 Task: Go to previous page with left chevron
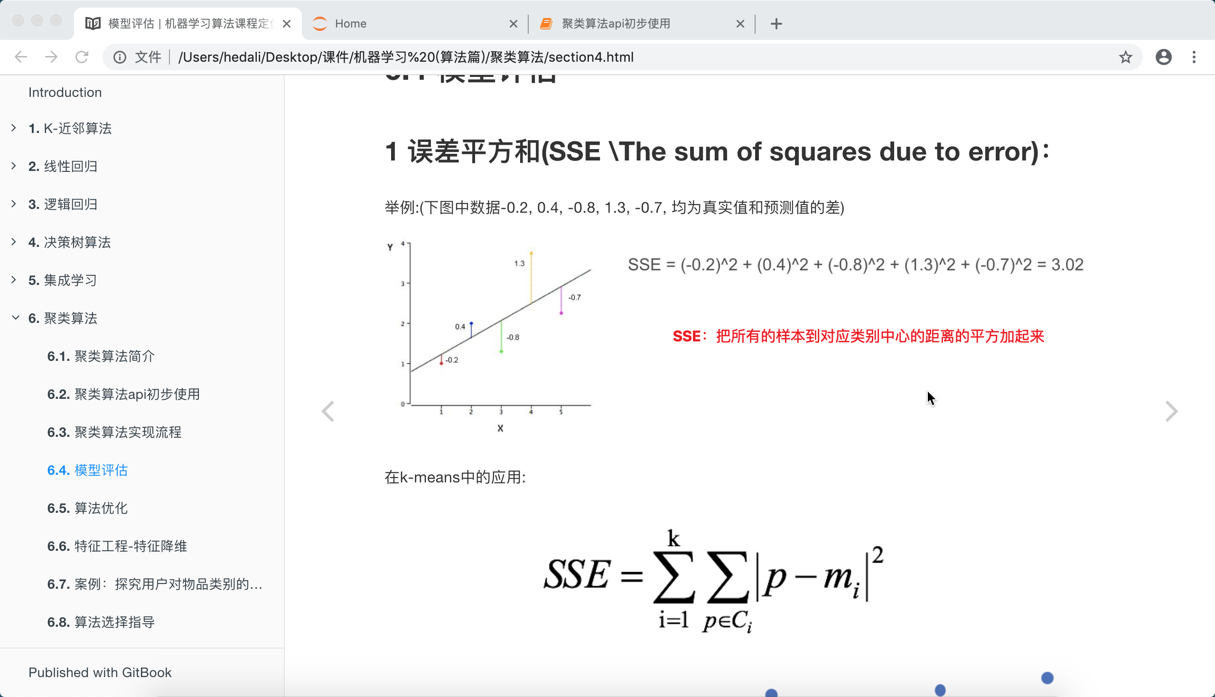tap(328, 411)
